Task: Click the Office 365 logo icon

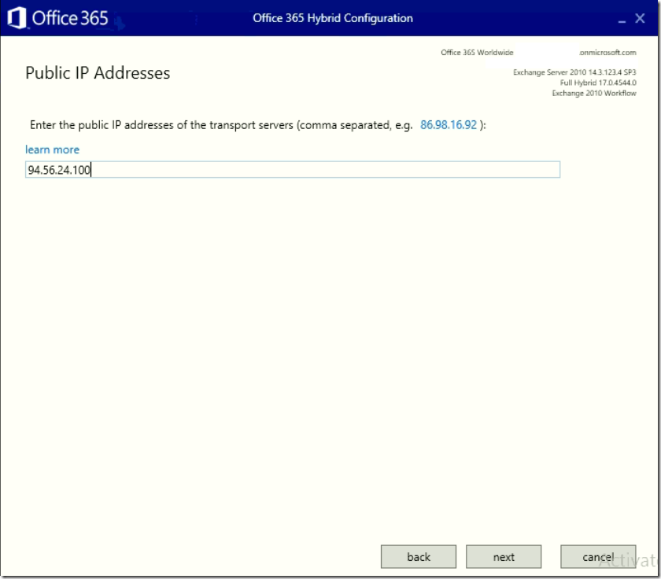Action: [17, 18]
